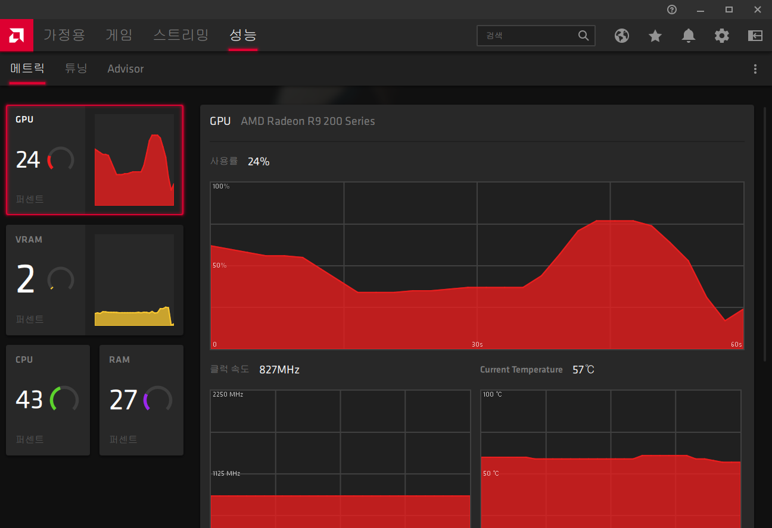
Task: Click the search input field
Action: click(536, 36)
